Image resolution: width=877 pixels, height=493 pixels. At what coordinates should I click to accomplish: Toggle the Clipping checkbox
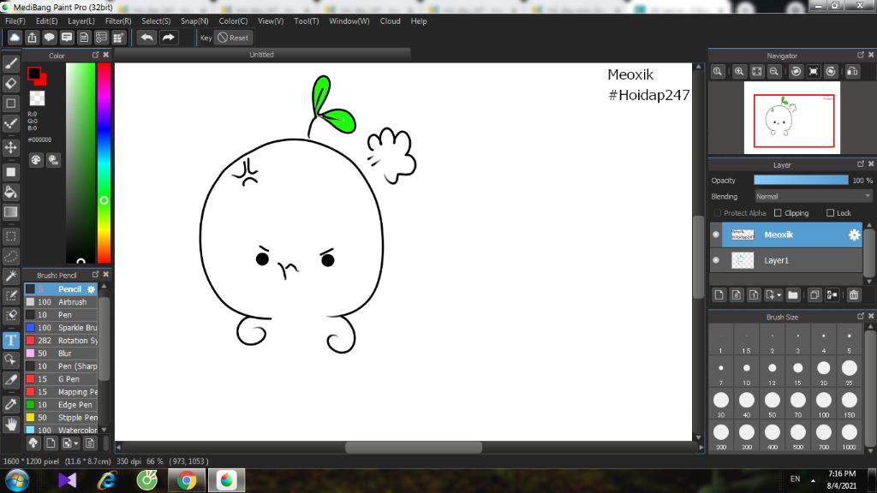778,213
